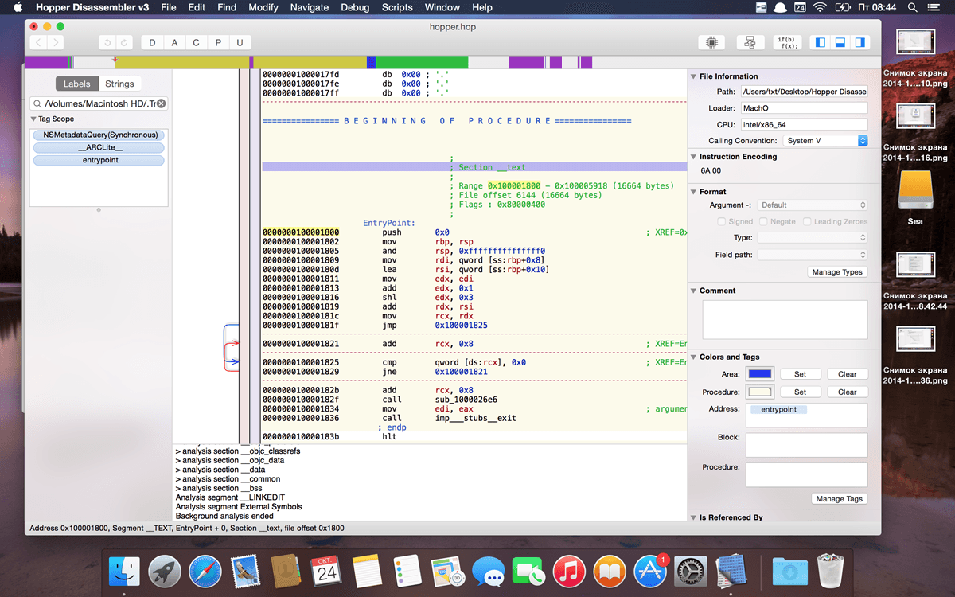Image resolution: width=955 pixels, height=597 pixels.
Task: Click inside the Comment text box
Action: pos(785,320)
